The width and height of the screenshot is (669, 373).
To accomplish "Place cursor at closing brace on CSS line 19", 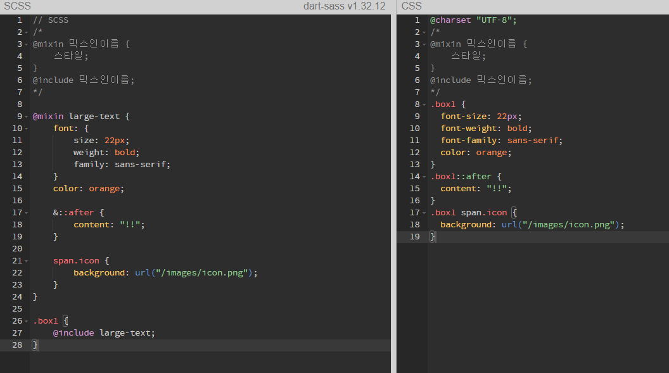I will click(433, 237).
